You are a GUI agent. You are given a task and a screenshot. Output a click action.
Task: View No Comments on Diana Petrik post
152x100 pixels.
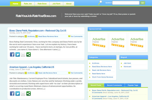tap(77, 36)
